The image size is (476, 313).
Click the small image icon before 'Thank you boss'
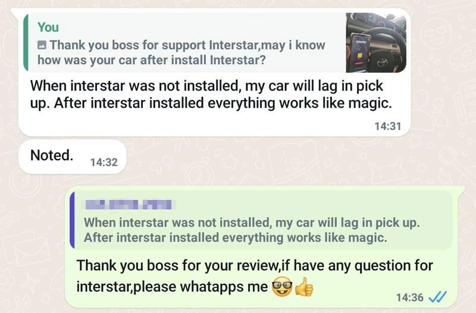coord(42,45)
